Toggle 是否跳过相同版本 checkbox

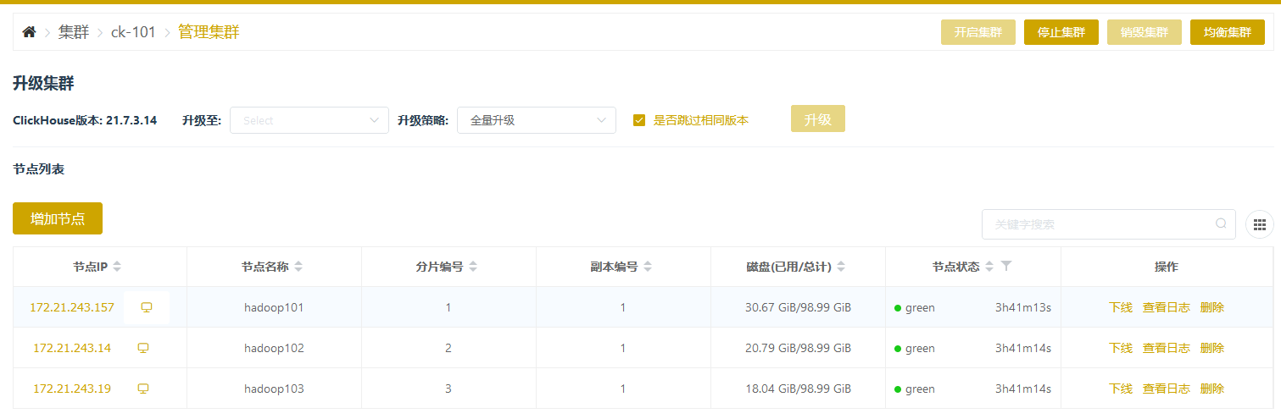(639, 120)
